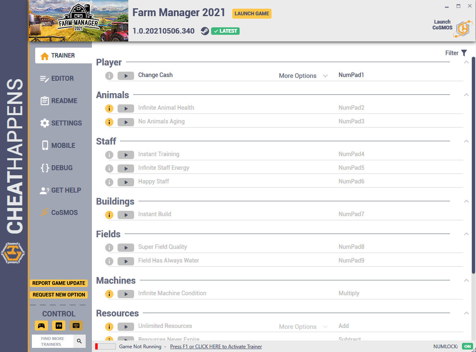Select the keyboard control icon

point(76,325)
